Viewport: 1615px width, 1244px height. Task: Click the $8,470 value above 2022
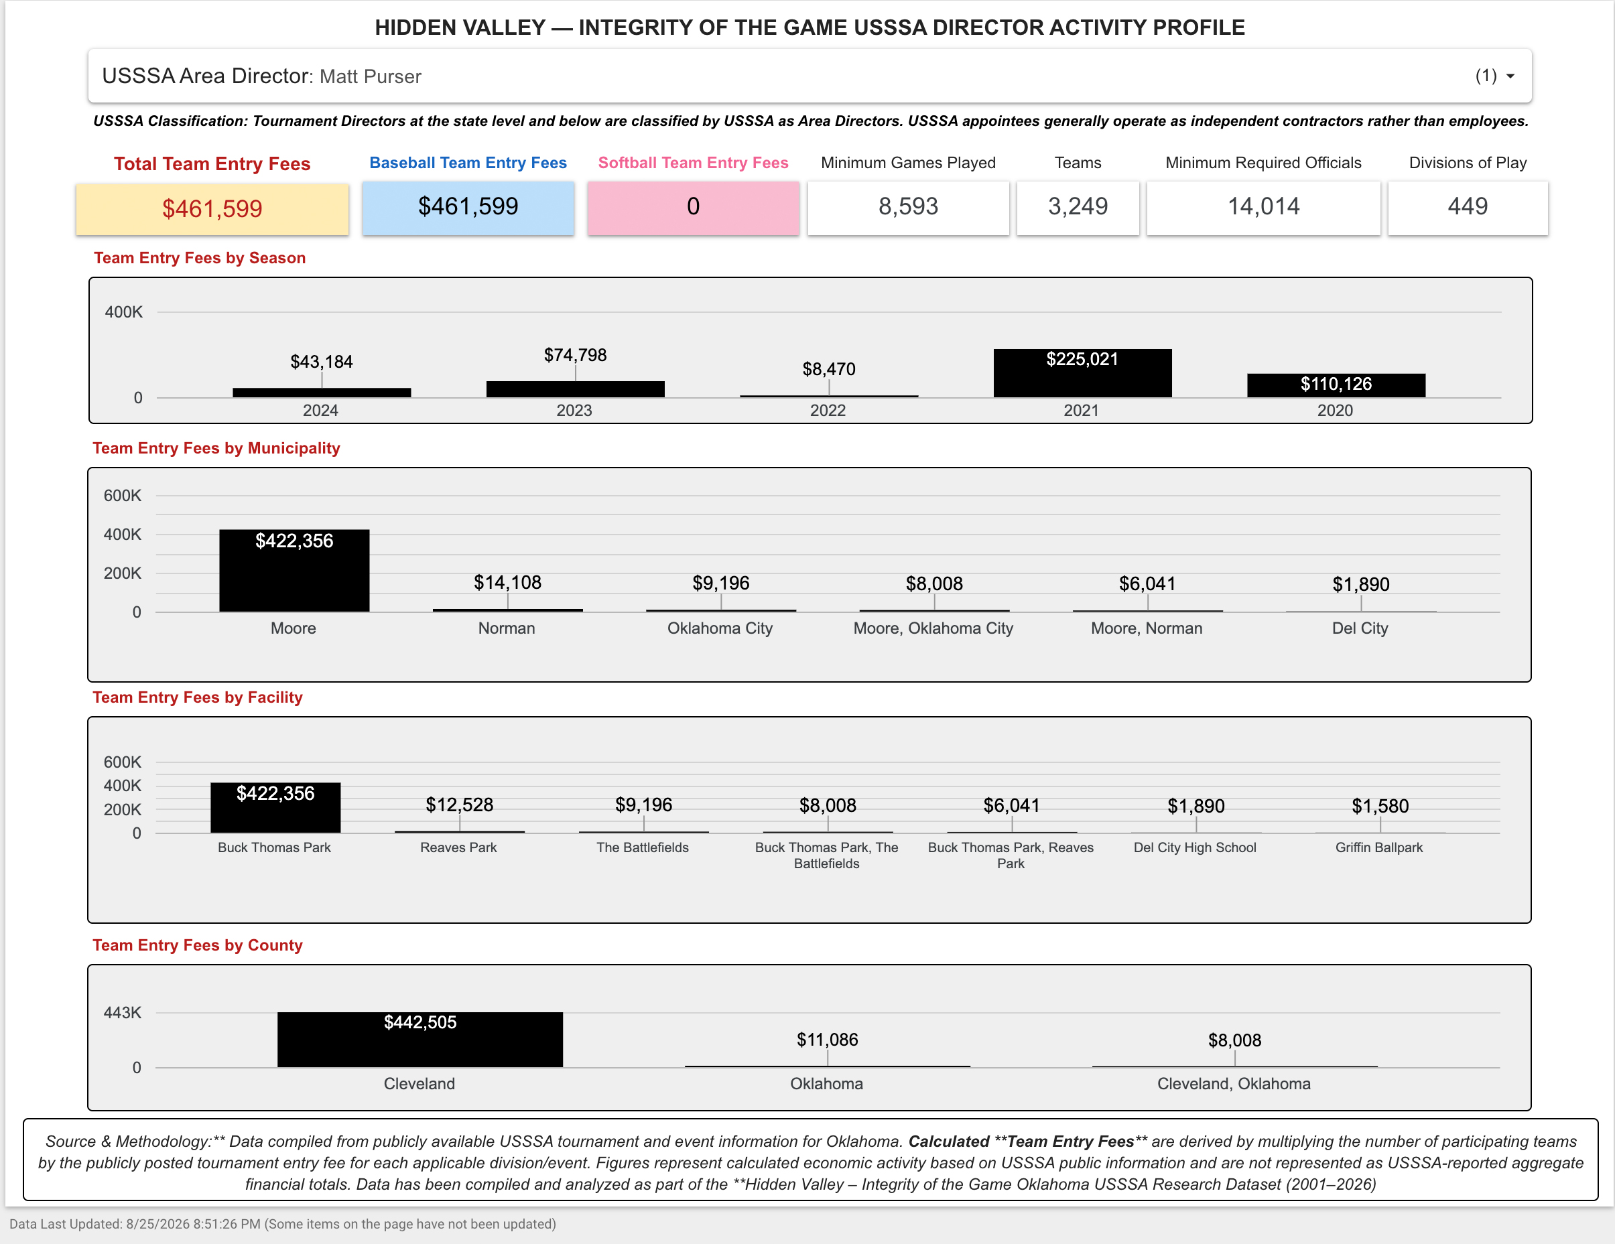(x=829, y=369)
